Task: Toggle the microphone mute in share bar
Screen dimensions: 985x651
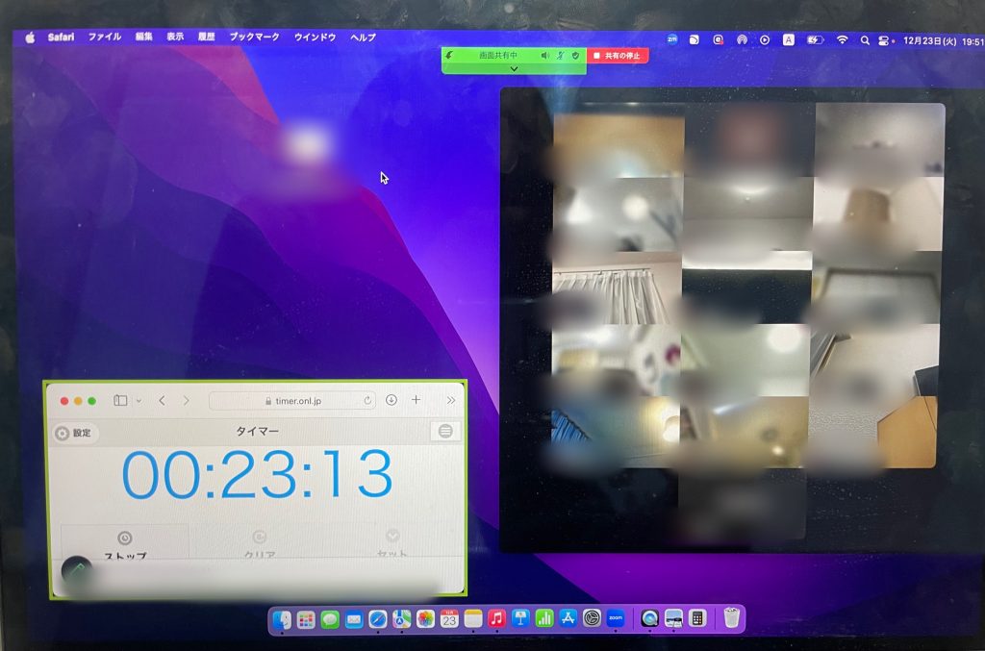Action: 561,56
